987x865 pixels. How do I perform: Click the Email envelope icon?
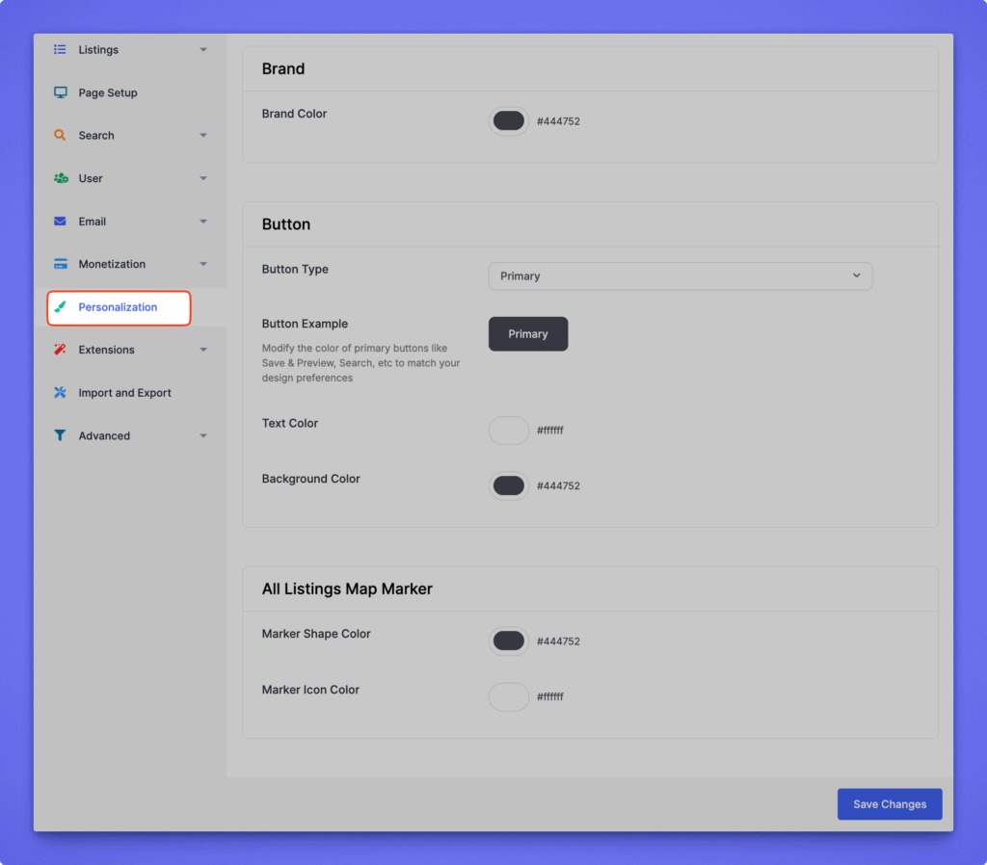(x=60, y=222)
